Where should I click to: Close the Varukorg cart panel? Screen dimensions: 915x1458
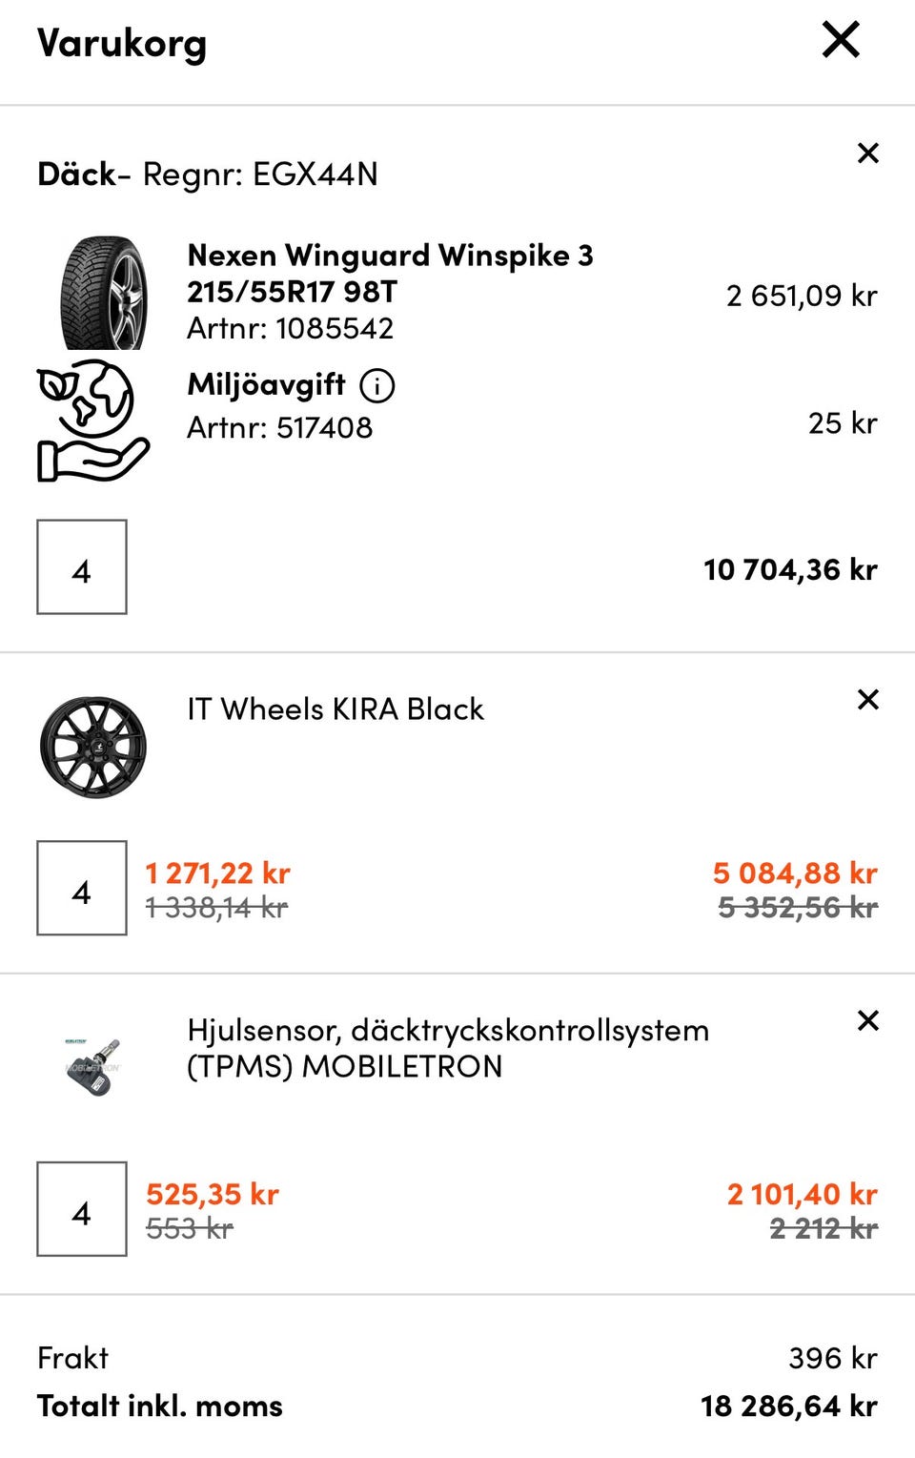(841, 40)
